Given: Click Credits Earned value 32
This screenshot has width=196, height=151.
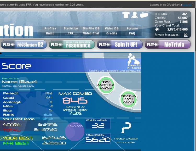Looking at the screenshot, I should tap(98, 125).
